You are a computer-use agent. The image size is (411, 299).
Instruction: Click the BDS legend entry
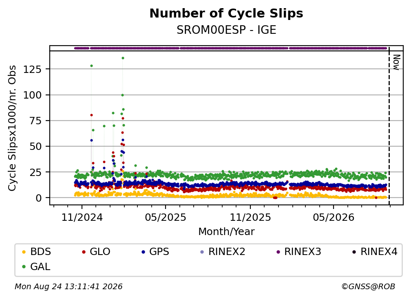[x=36, y=252]
